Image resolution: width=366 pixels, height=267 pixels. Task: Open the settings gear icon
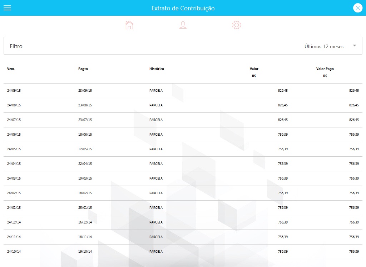click(237, 25)
